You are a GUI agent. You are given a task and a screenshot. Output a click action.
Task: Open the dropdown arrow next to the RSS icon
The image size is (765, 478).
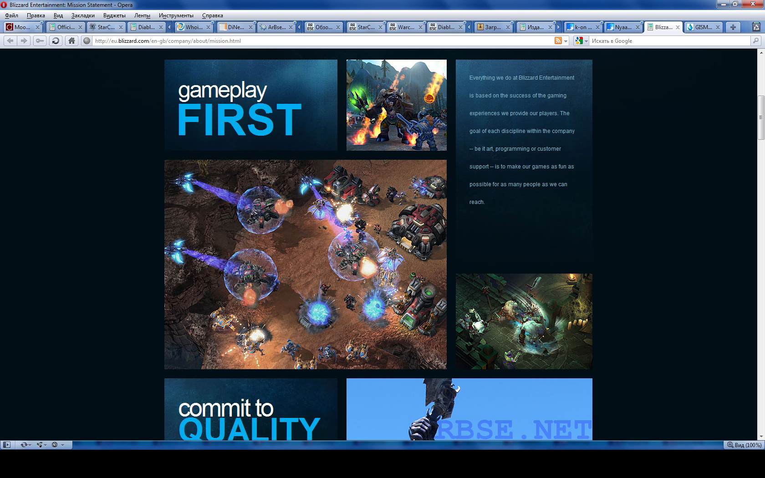tap(566, 41)
